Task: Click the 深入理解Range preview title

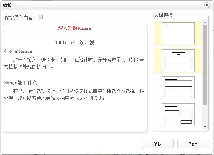Action: (74, 28)
